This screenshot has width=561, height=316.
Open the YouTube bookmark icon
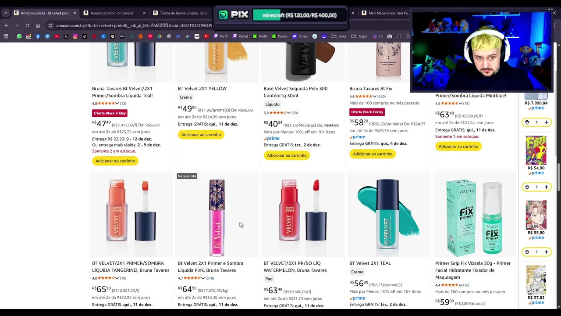(57, 36)
